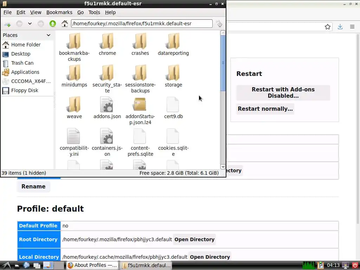The image size is (360, 270).
Task: Go back with the previous folder button
Action: coord(19,24)
